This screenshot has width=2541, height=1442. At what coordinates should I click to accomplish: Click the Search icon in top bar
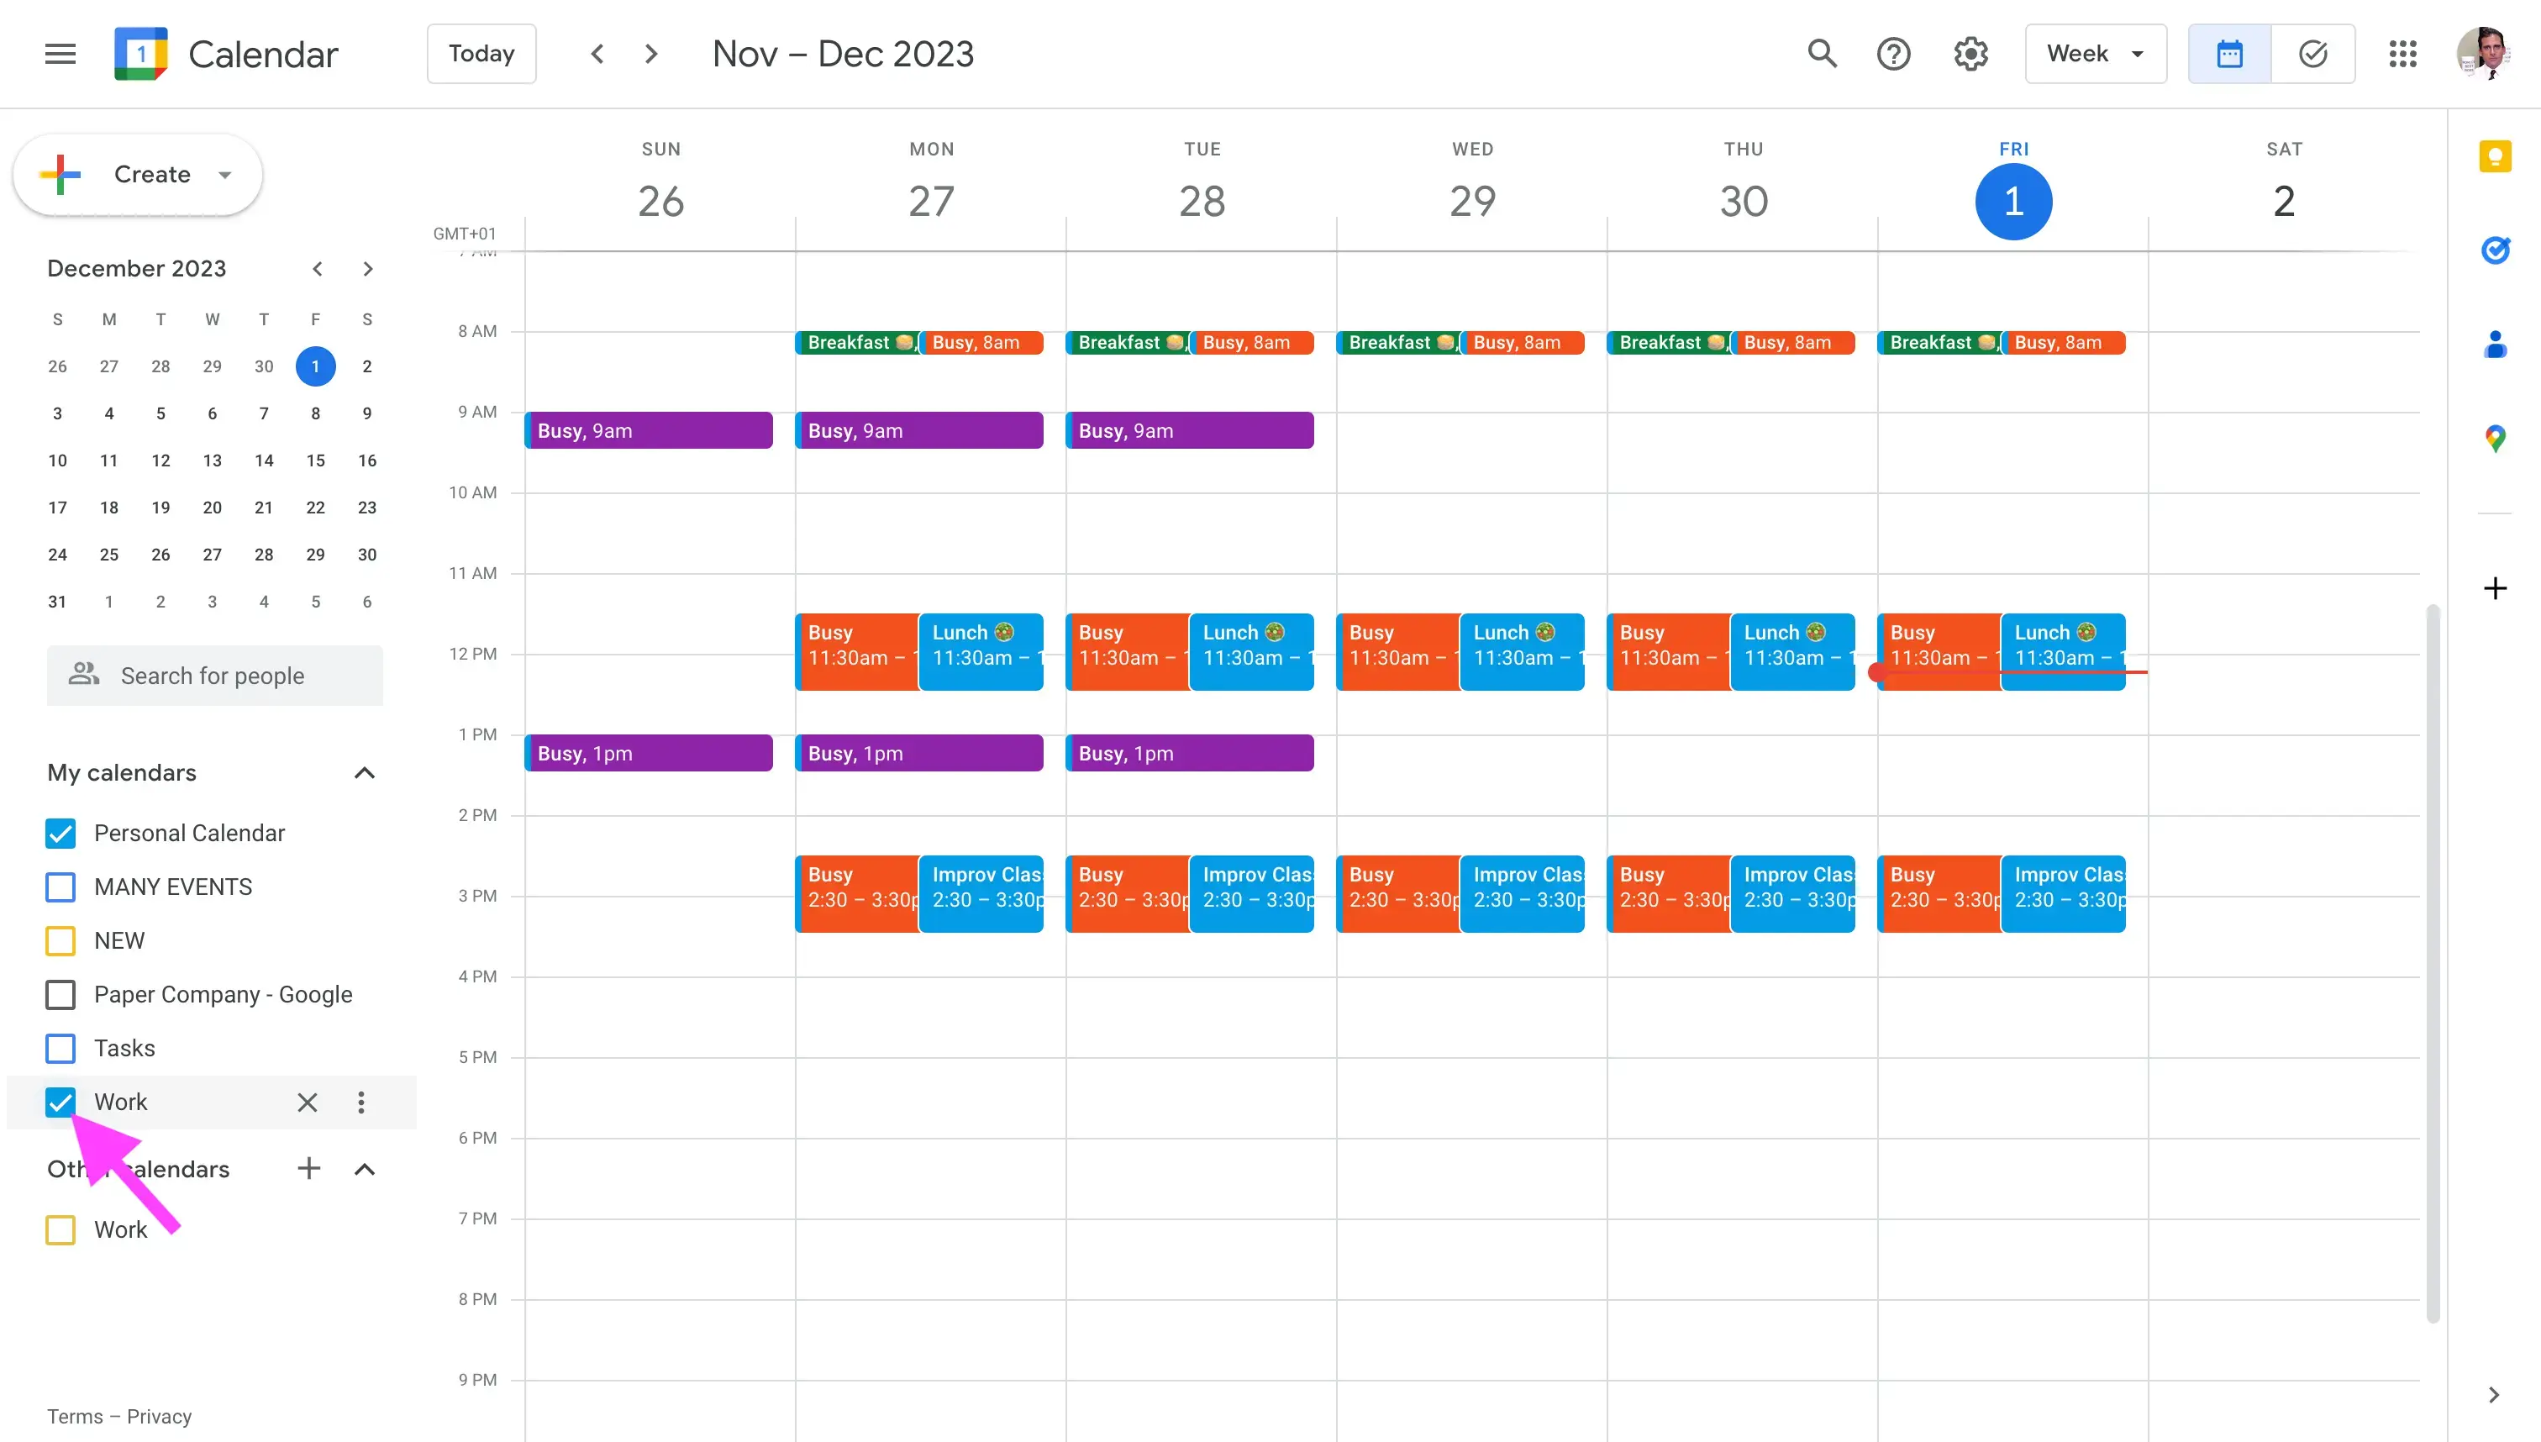coord(1822,52)
